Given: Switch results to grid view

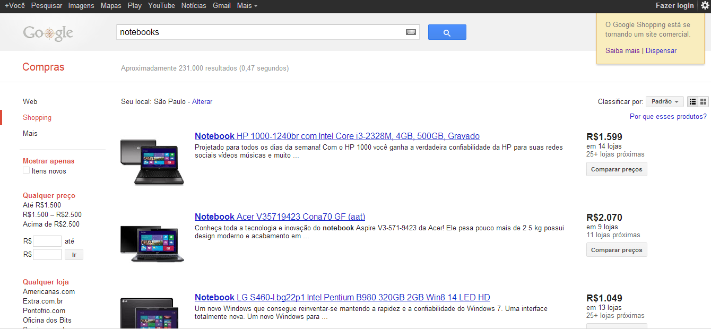Looking at the screenshot, I should (703, 101).
